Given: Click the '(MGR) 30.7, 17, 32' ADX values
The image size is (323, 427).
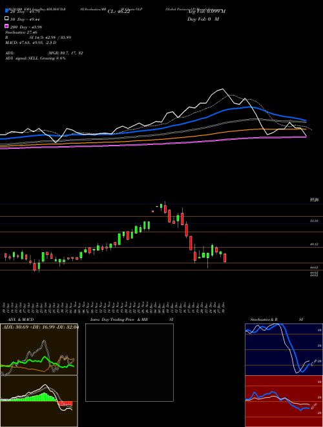Looking at the screenshot, I should pos(65,53).
